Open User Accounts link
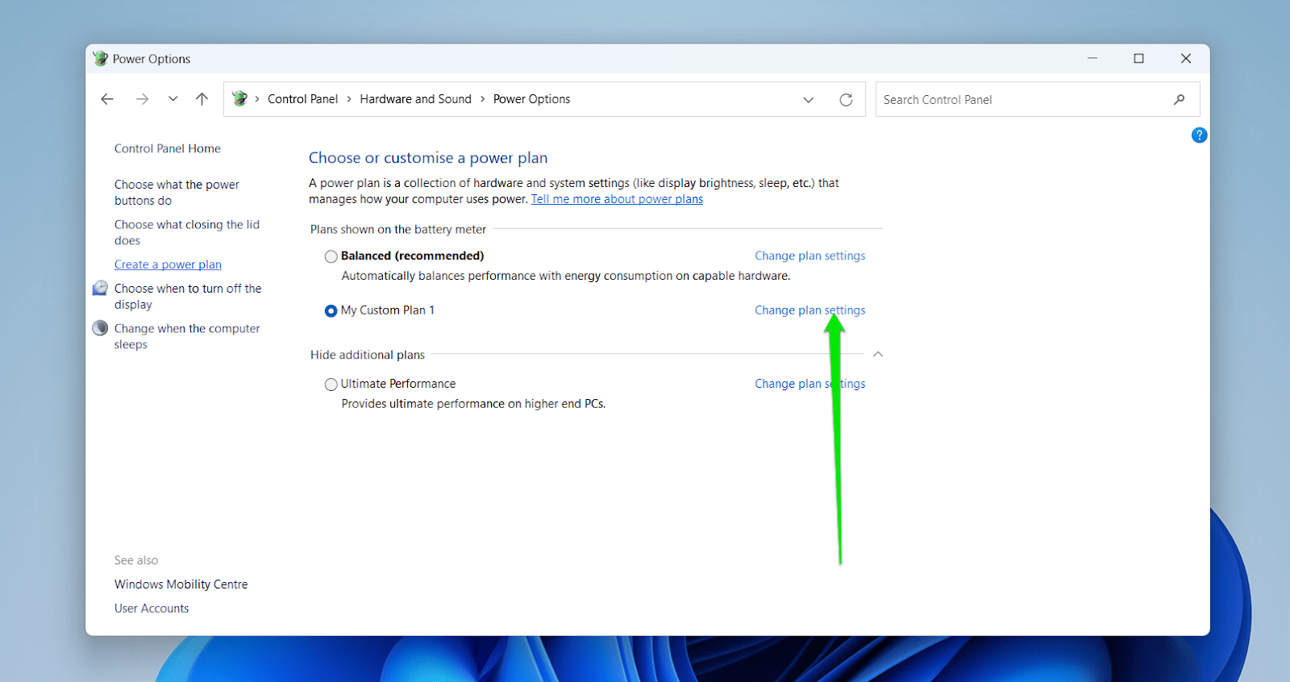This screenshot has width=1290, height=682. pos(152,609)
